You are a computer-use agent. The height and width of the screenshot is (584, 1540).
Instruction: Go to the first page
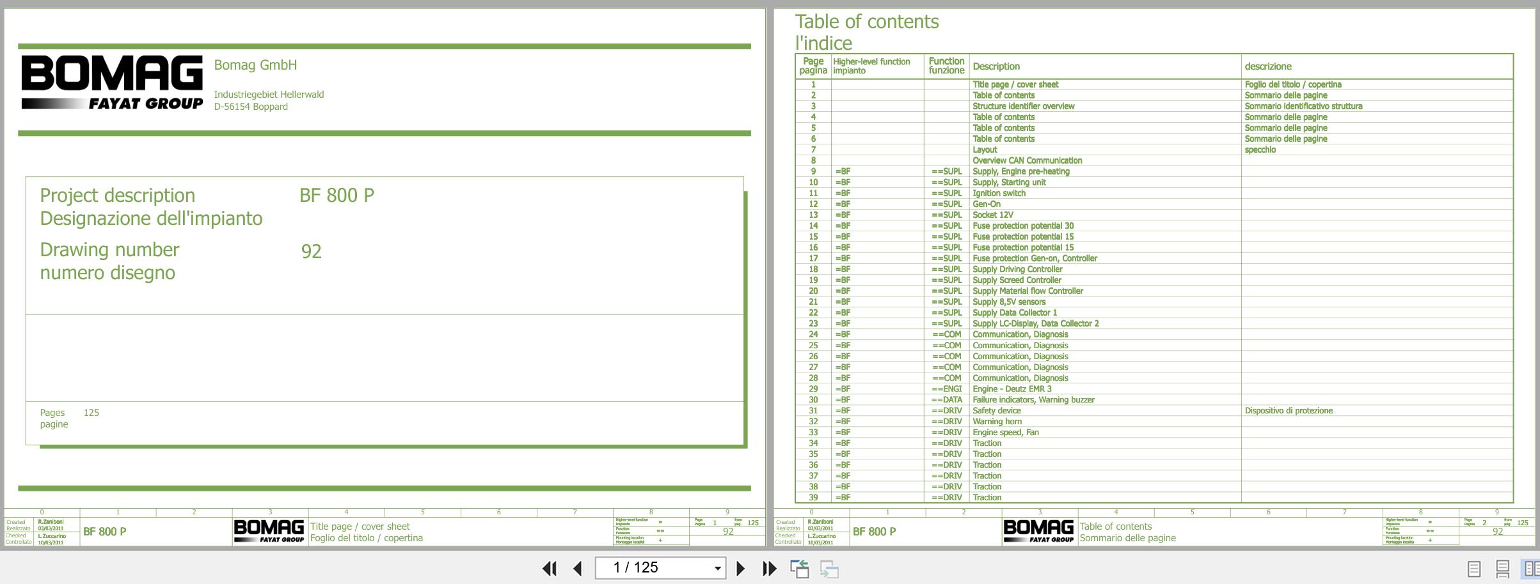[x=549, y=568]
